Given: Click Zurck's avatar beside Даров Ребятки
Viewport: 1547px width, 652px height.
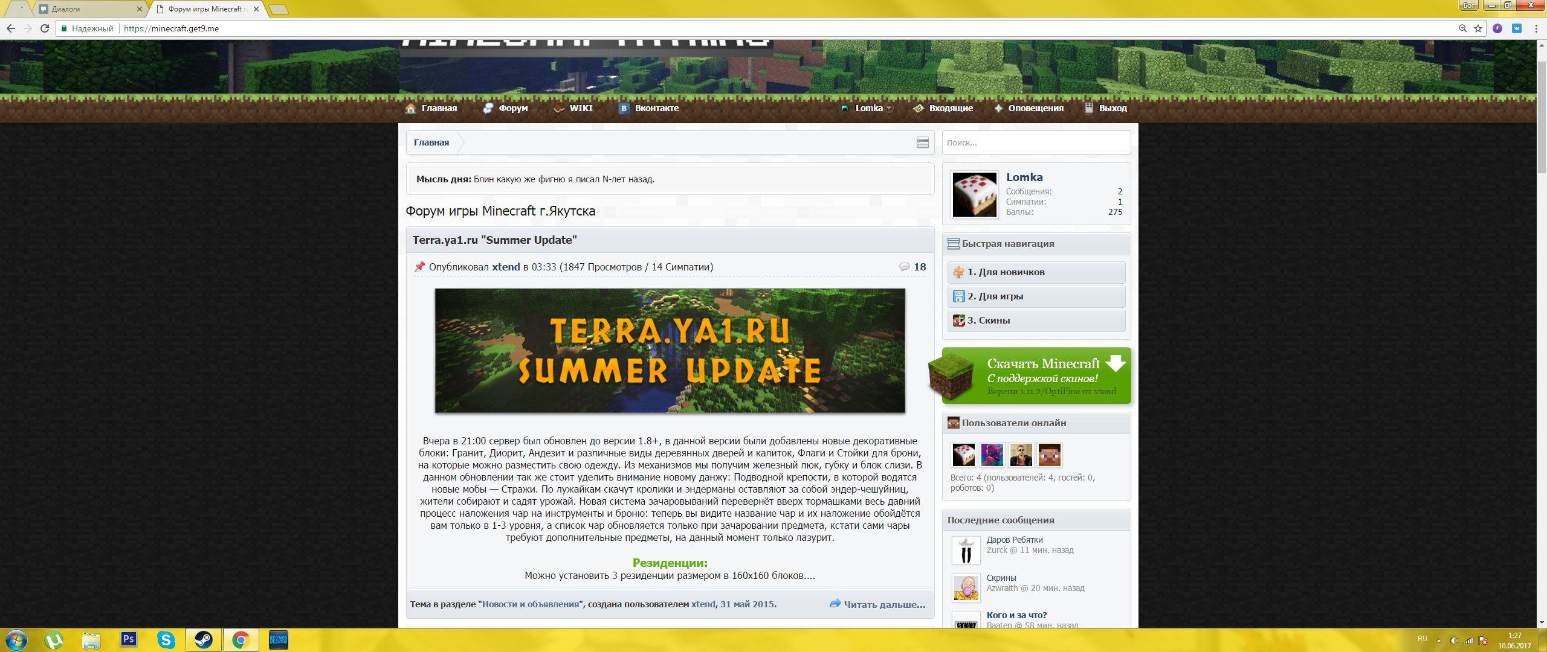Looking at the screenshot, I should (x=966, y=551).
